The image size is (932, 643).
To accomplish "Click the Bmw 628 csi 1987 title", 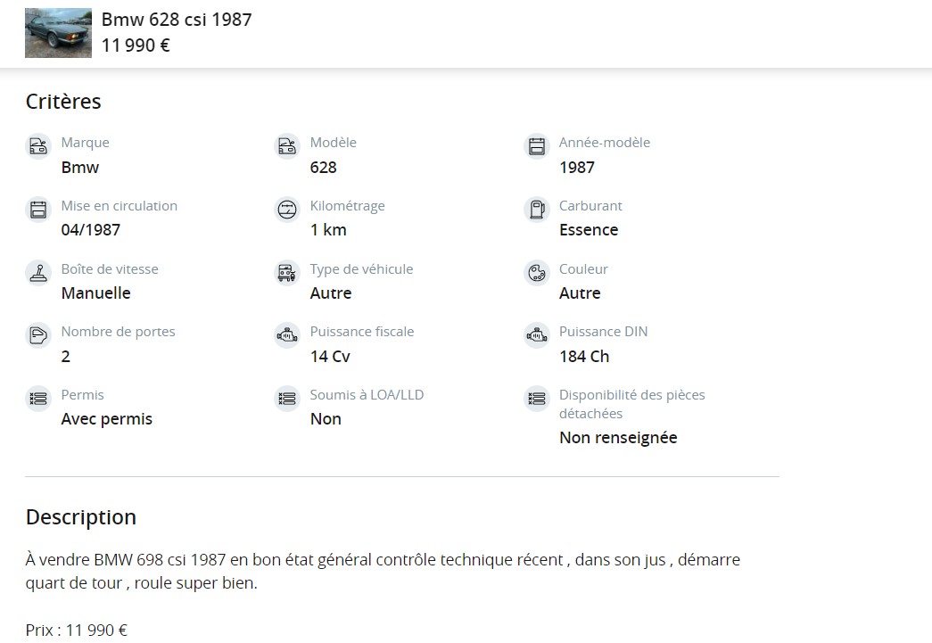I will coord(177,20).
